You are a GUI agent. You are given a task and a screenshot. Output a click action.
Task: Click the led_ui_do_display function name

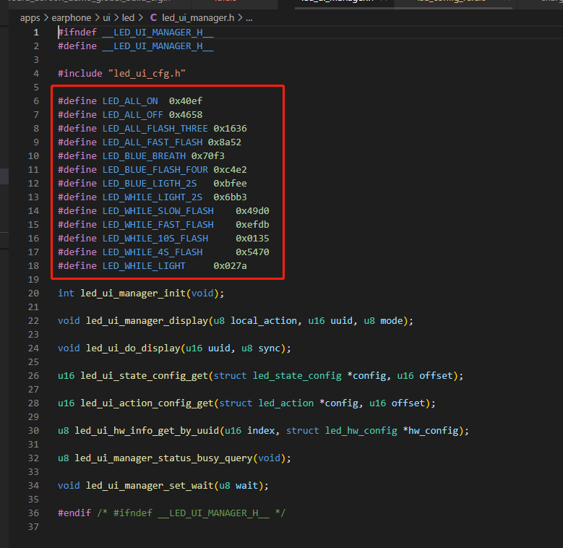pos(133,348)
